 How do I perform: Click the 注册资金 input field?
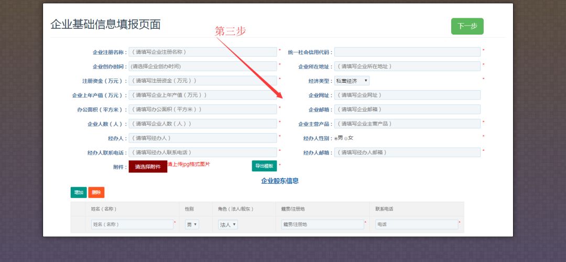point(203,81)
